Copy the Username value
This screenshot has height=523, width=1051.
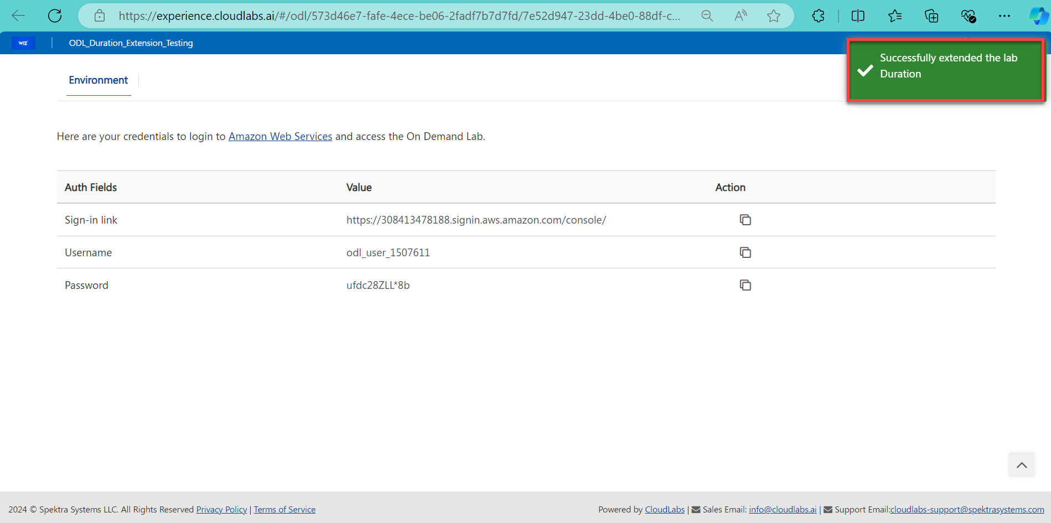pos(745,252)
